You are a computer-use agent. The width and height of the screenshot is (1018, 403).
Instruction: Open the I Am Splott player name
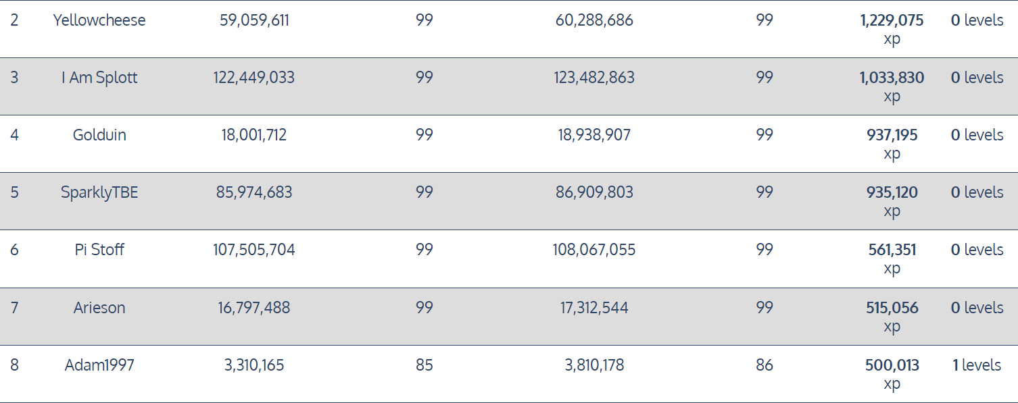pyautogui.click(x=99, y=78)
